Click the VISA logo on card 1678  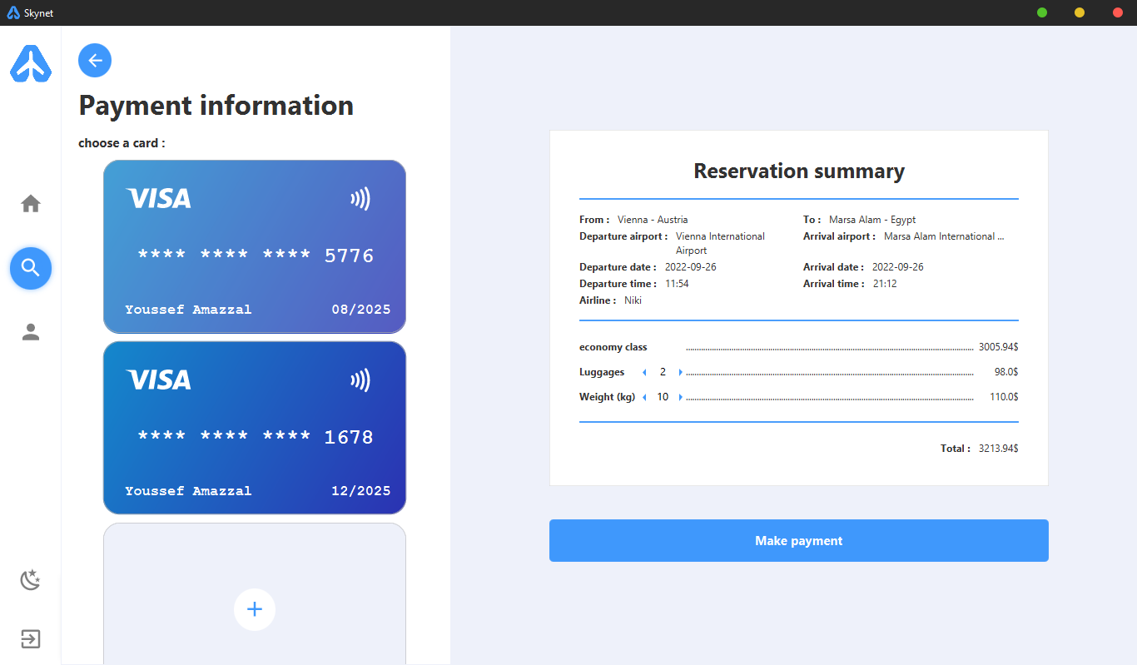[158, 380]
